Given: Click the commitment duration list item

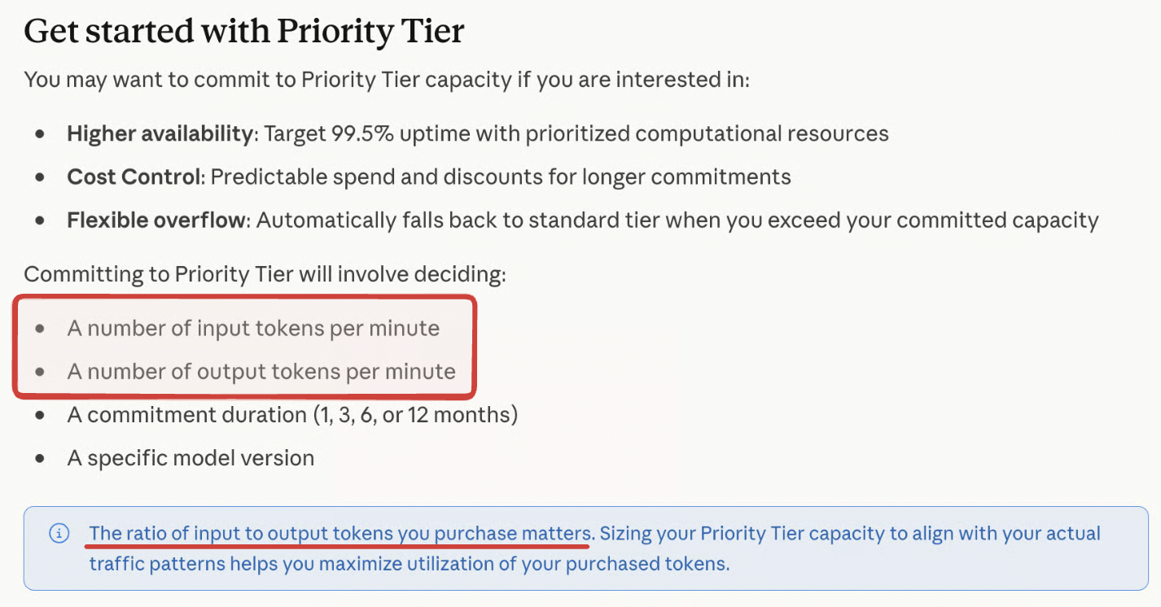Looking at the screenshot, I should tap(292, 414).
